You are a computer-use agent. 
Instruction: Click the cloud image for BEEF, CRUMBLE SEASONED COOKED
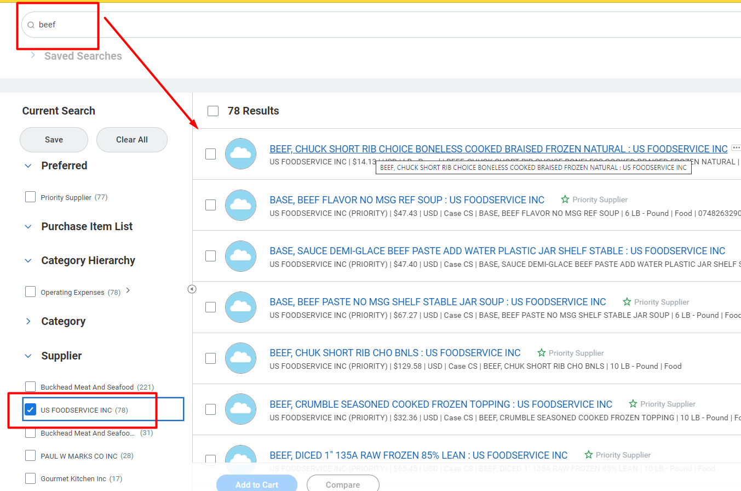coord(241,409)
